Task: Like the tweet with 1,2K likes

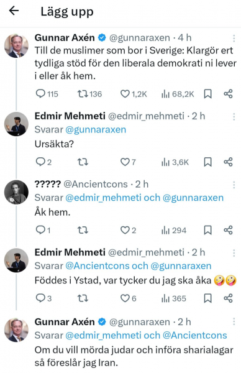Action: (134, 94)
